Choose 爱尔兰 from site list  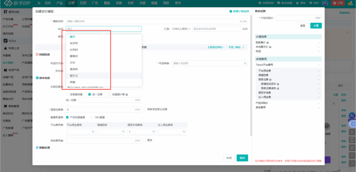pyautogui.click(x=104, y=75)
